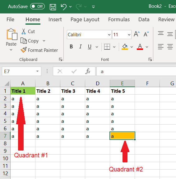Expand the Underline style arrow
Image resolution: width=176 pixels, height=179 pixels.
97,47
